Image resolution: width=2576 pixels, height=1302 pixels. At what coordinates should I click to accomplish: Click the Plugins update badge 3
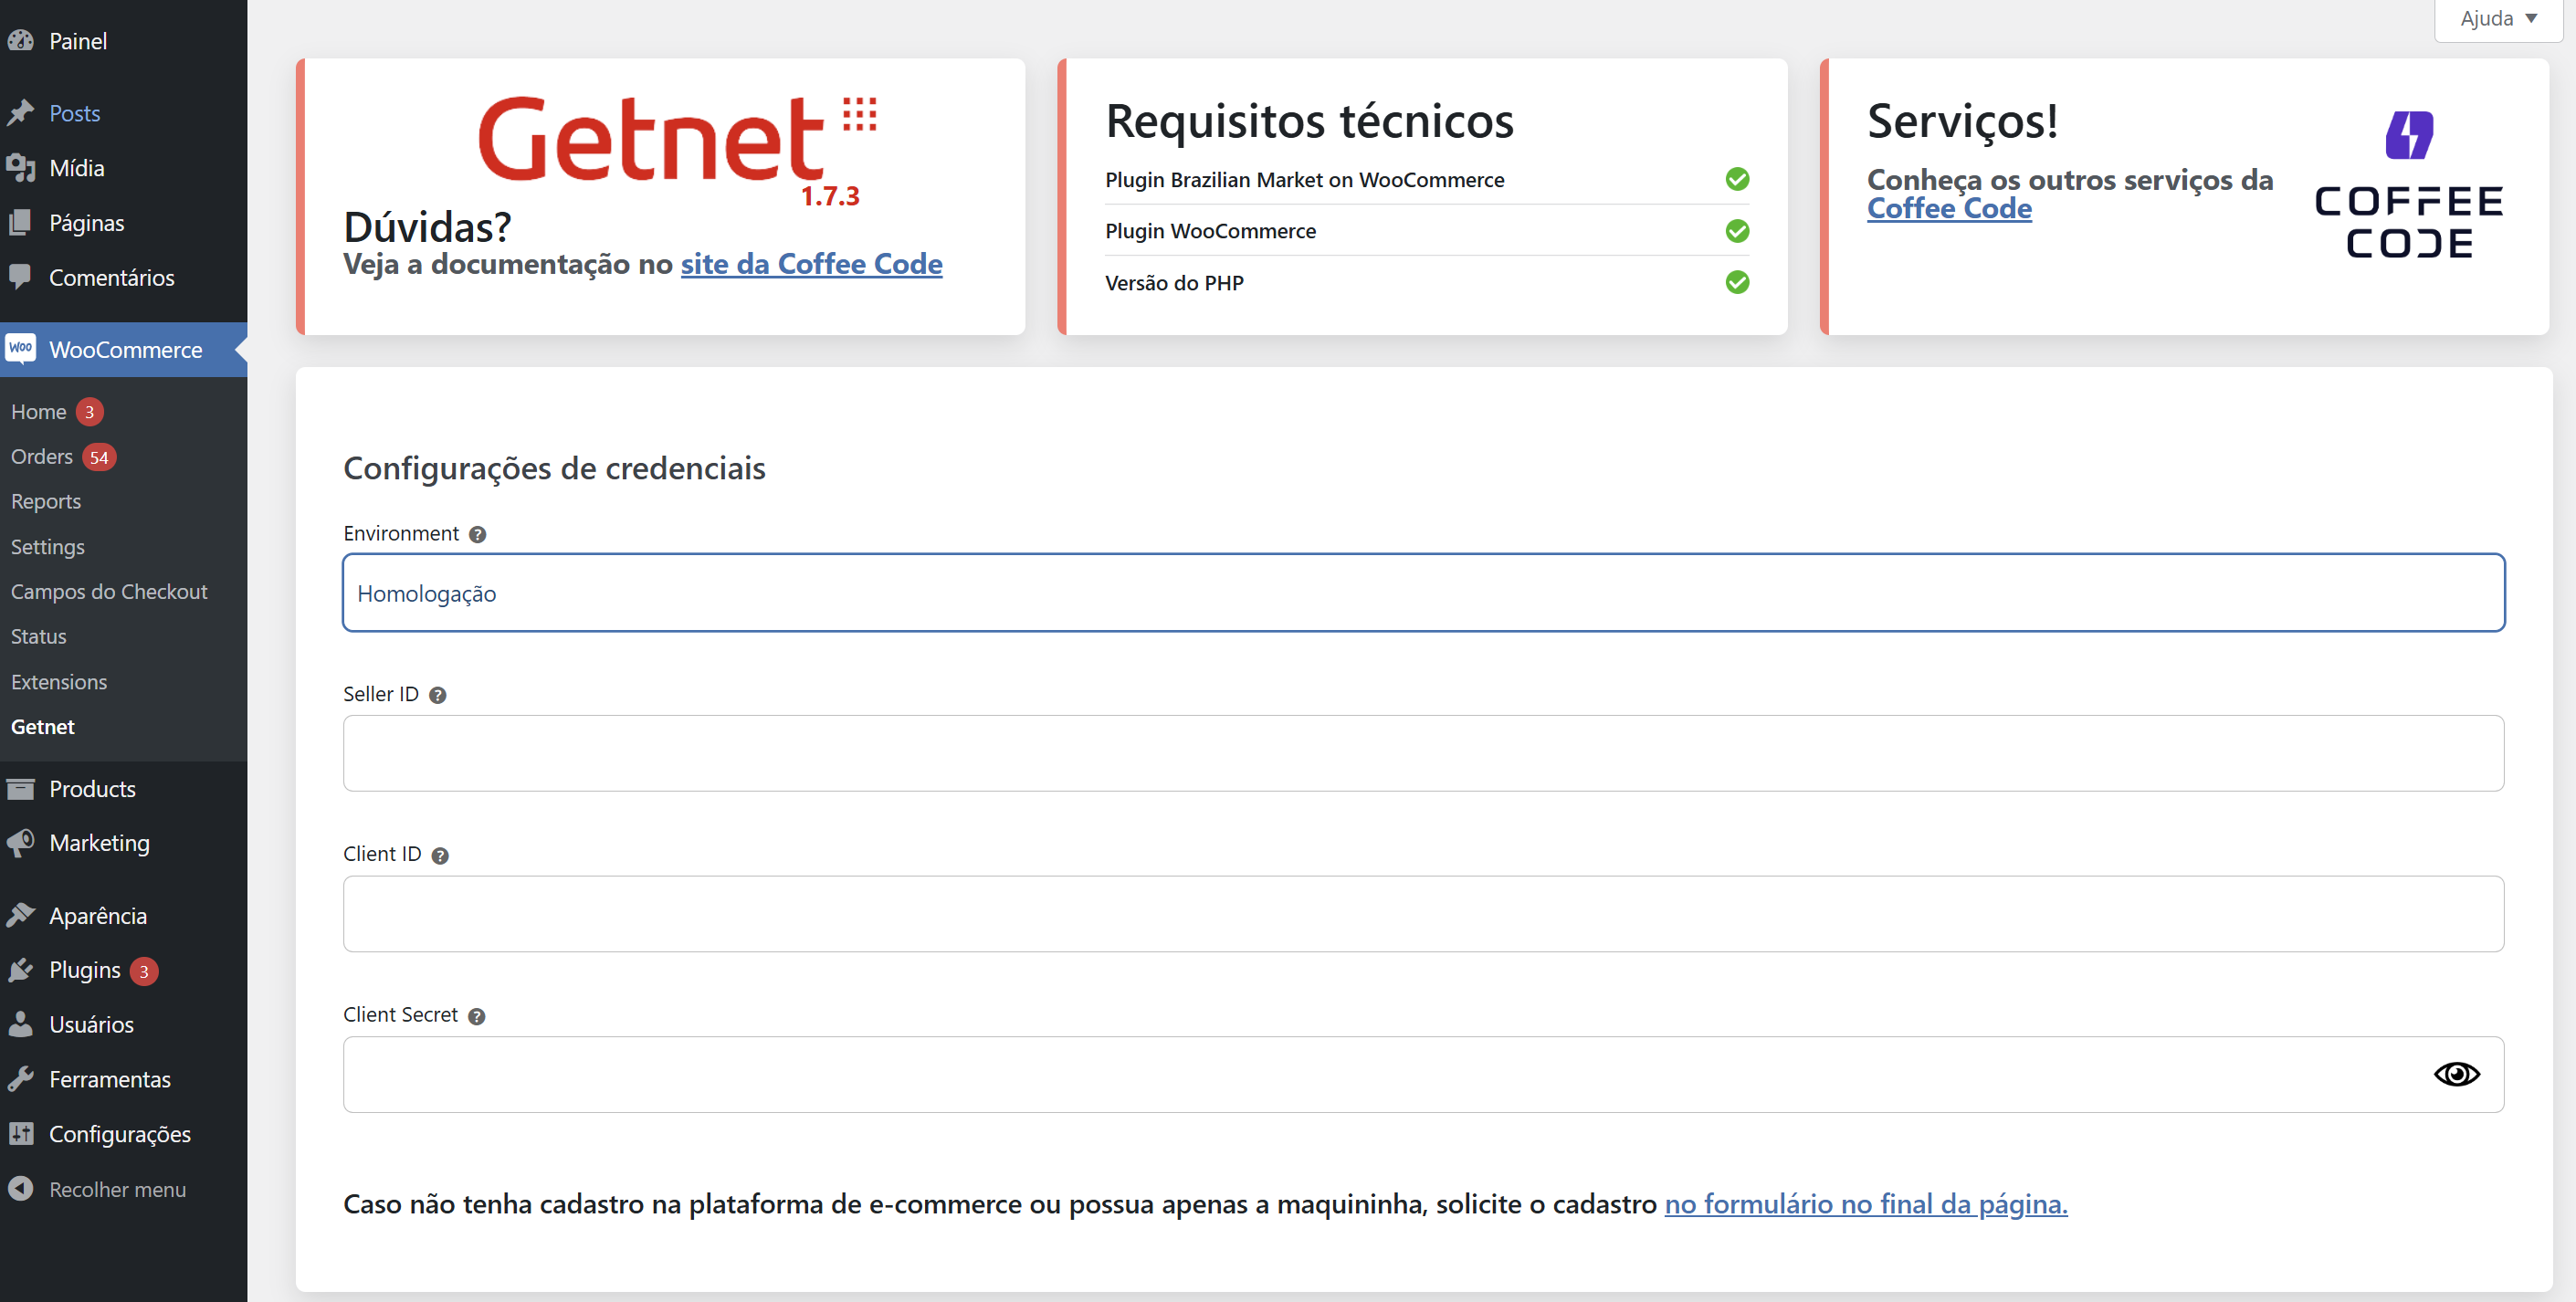[144, 971]
